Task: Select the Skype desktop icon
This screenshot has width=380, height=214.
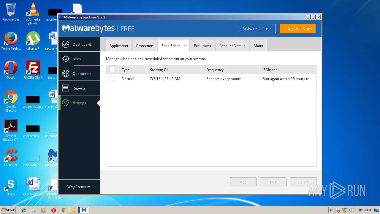Action: [11, 187]
